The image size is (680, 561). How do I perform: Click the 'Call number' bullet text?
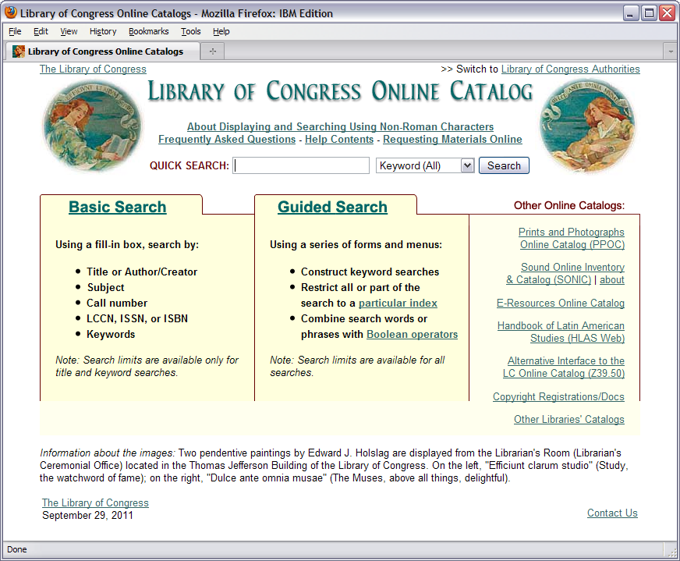117,304
